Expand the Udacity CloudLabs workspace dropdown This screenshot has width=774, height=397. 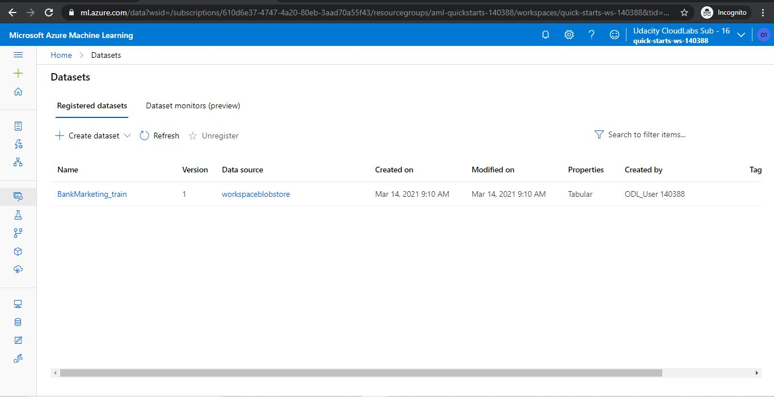741,34
